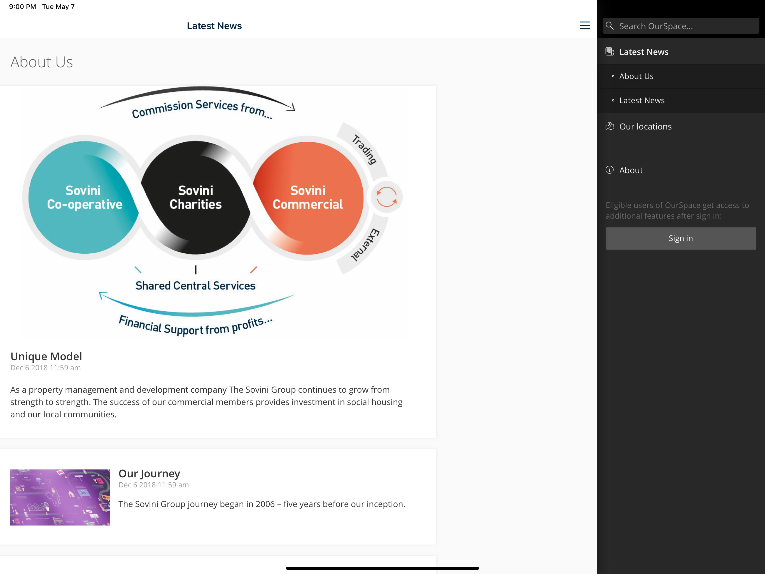Select Latest News submenu item
Image resolution: width=765 pixels, height=574 pixels.
[681, 100]
